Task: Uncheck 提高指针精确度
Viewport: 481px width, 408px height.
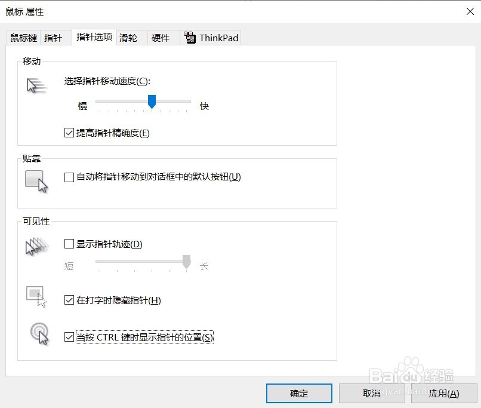Action: [69, 133]
